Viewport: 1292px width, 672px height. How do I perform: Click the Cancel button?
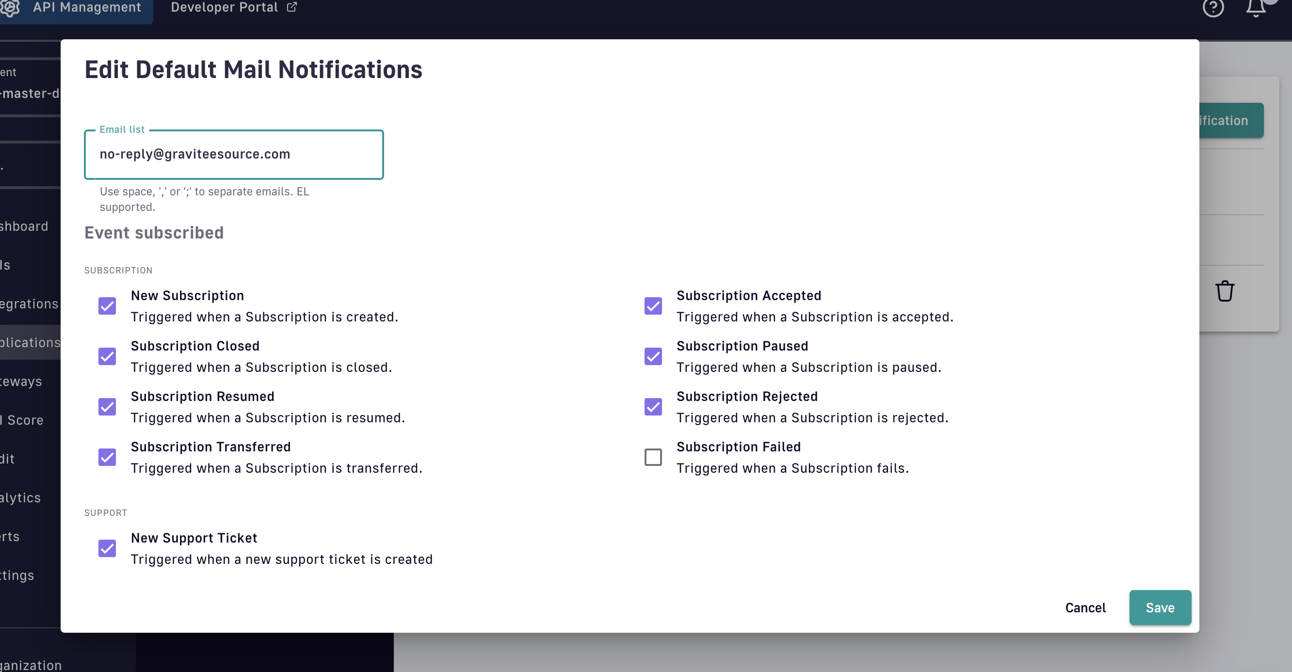[x=1085, y=608]
